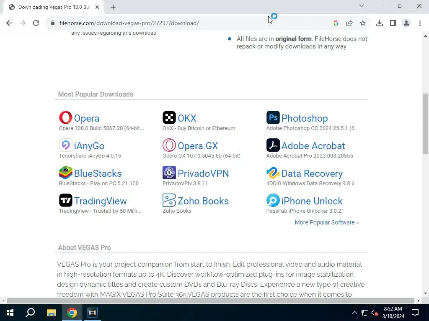Open a new browser tab
Image resolution: width=429 pixels, height=321 pixels.
[113, 8]
